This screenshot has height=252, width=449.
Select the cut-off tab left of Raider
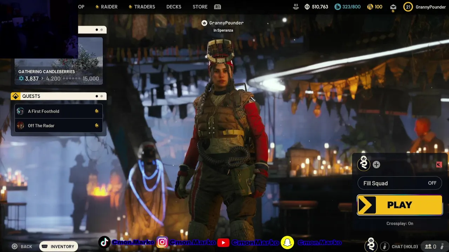click(x=81, y=7)
